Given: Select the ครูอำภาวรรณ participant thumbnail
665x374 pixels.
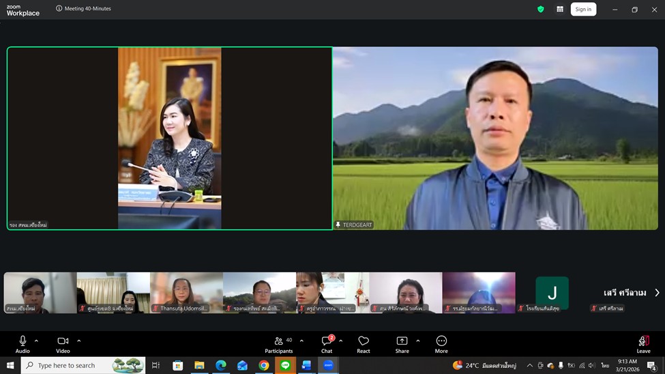Looking at the screenshot, I should [333, 293].
